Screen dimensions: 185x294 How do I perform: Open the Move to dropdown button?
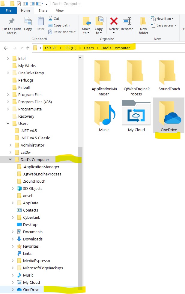pyautogui.click(x=86, y=26)
